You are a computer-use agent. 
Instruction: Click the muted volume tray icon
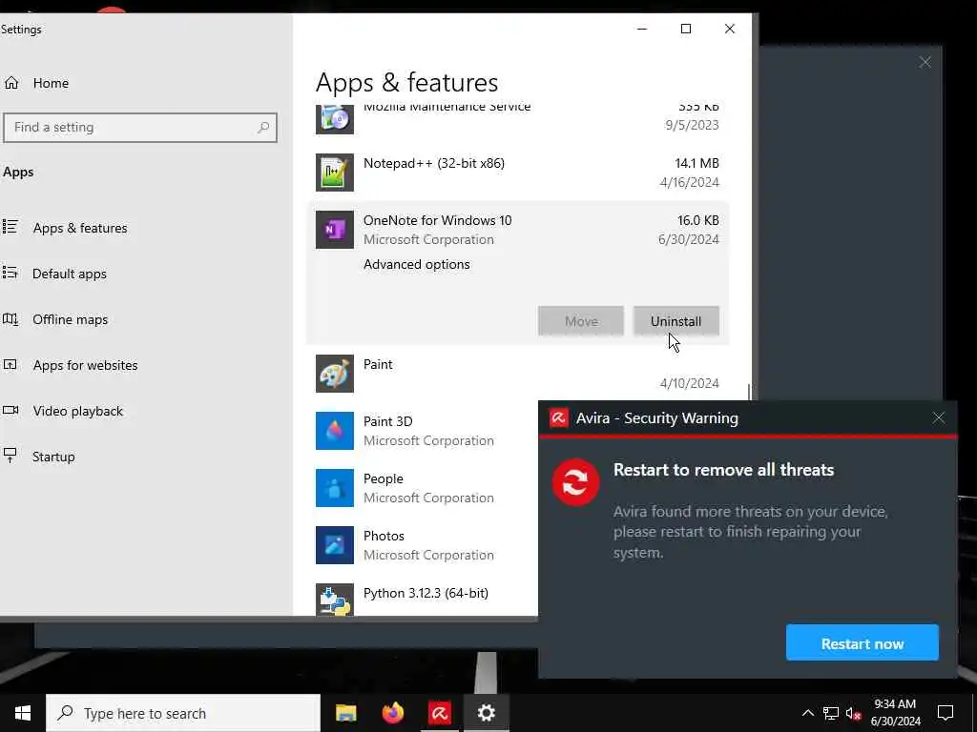point(854,713)
